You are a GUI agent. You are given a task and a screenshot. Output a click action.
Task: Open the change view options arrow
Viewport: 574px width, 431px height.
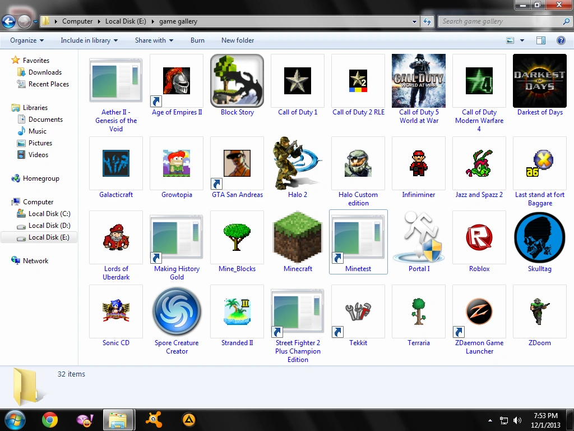[x=522, y=40]
